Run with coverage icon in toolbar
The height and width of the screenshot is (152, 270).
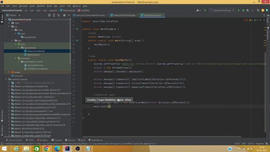[x=248, y=10]
